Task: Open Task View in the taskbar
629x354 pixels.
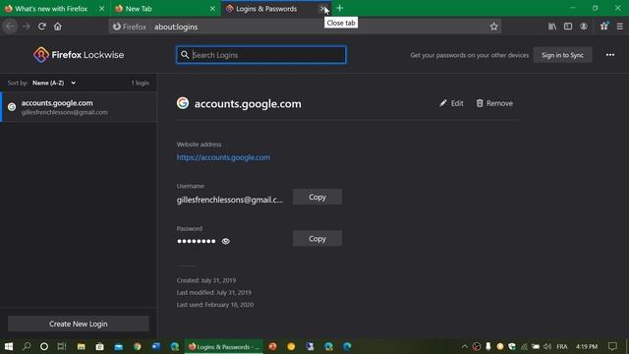Action: pos(62,346)
